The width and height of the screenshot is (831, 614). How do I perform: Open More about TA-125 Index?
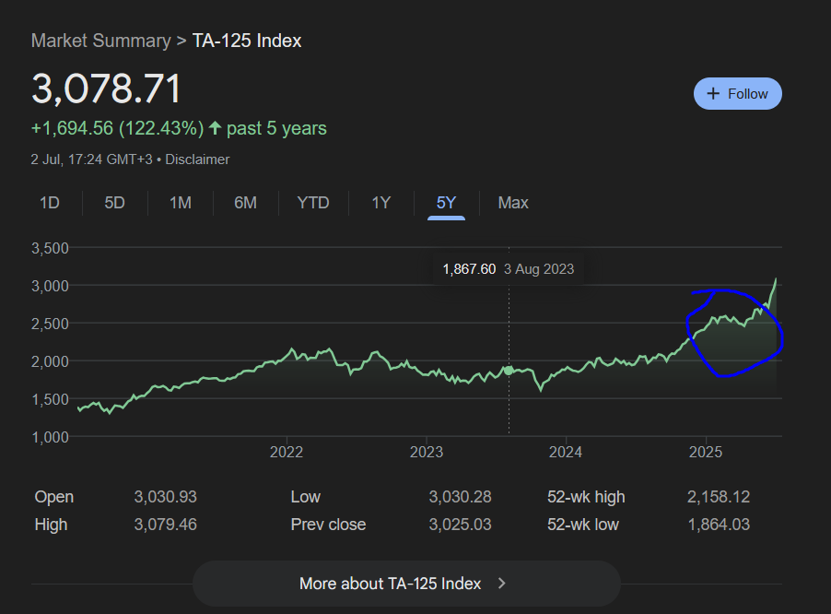tap(406, 584)
